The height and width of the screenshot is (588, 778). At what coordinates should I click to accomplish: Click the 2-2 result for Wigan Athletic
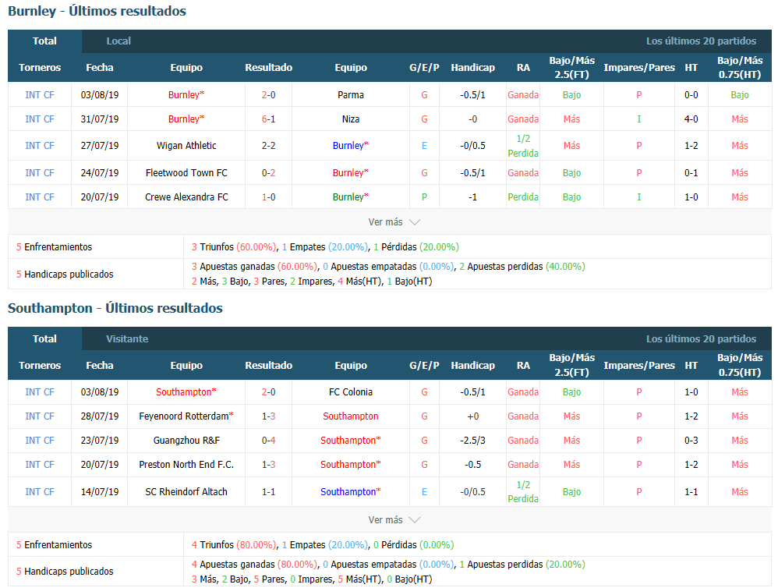coord(268,145)
